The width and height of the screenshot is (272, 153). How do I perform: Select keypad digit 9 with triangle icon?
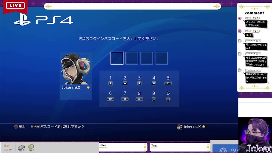coord(154,96)
